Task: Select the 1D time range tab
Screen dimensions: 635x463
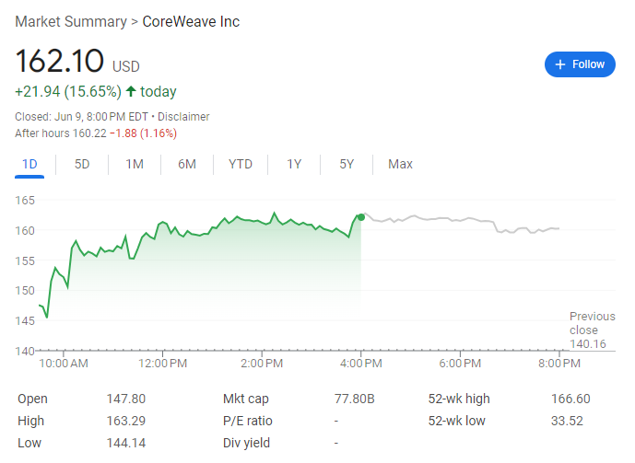Action: point(29,164)
